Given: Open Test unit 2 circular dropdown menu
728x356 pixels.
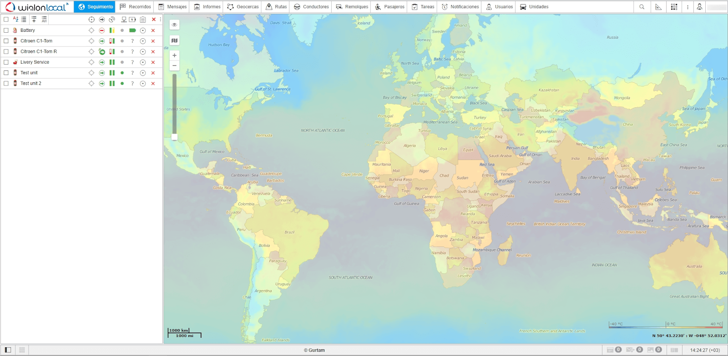Looking at the screenshot, I should point(143,84).
